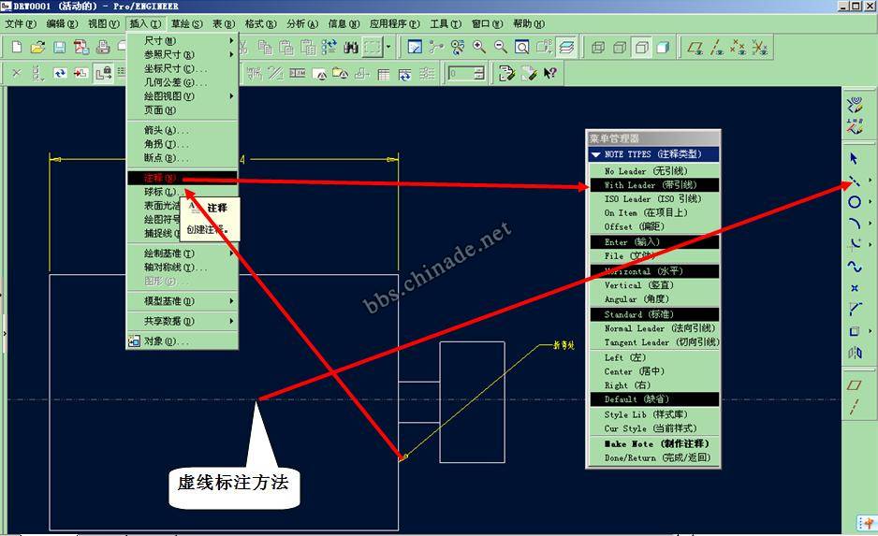Viewport: 878px width, 536px height.
Task: Open the selection box dropdown arrow
Action: tap(388, 47)
